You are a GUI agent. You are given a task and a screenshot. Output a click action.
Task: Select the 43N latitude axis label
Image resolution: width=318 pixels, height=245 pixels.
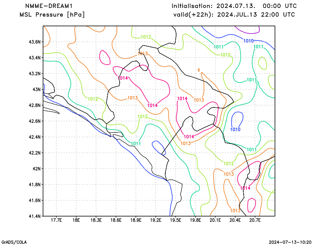point(37,90)
